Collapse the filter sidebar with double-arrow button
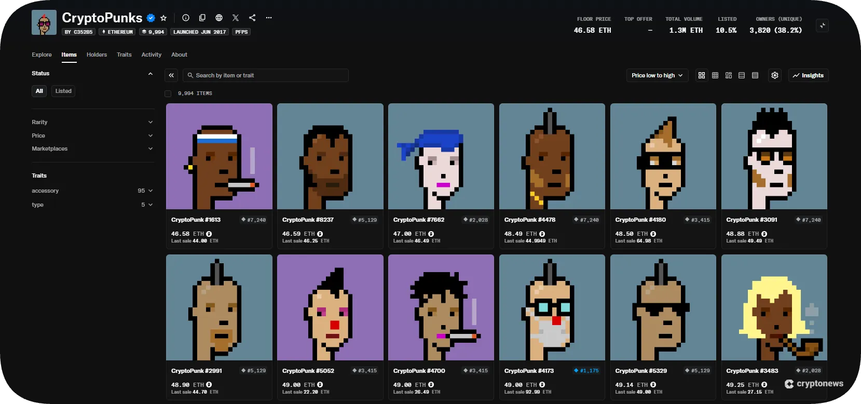 point(171,75)
